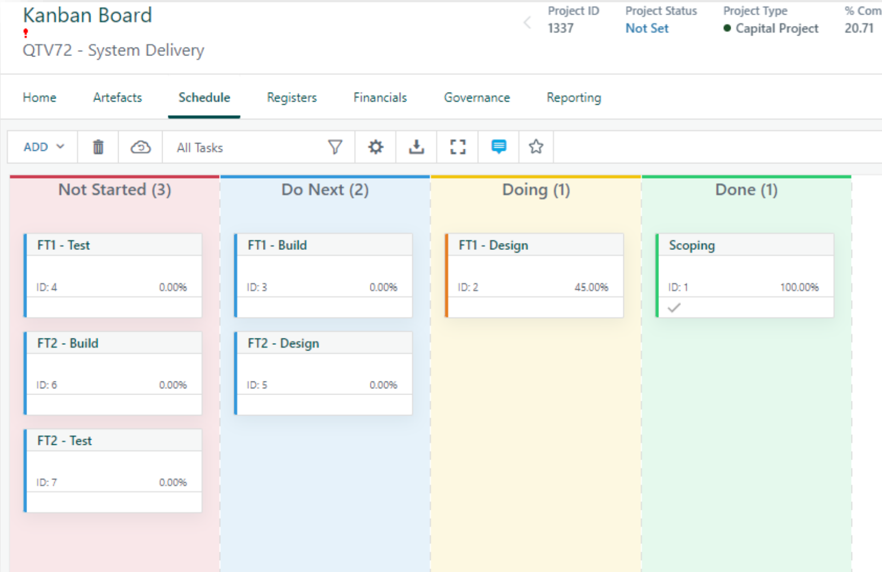Click the Not Started (3) column header

pos(115,189)
